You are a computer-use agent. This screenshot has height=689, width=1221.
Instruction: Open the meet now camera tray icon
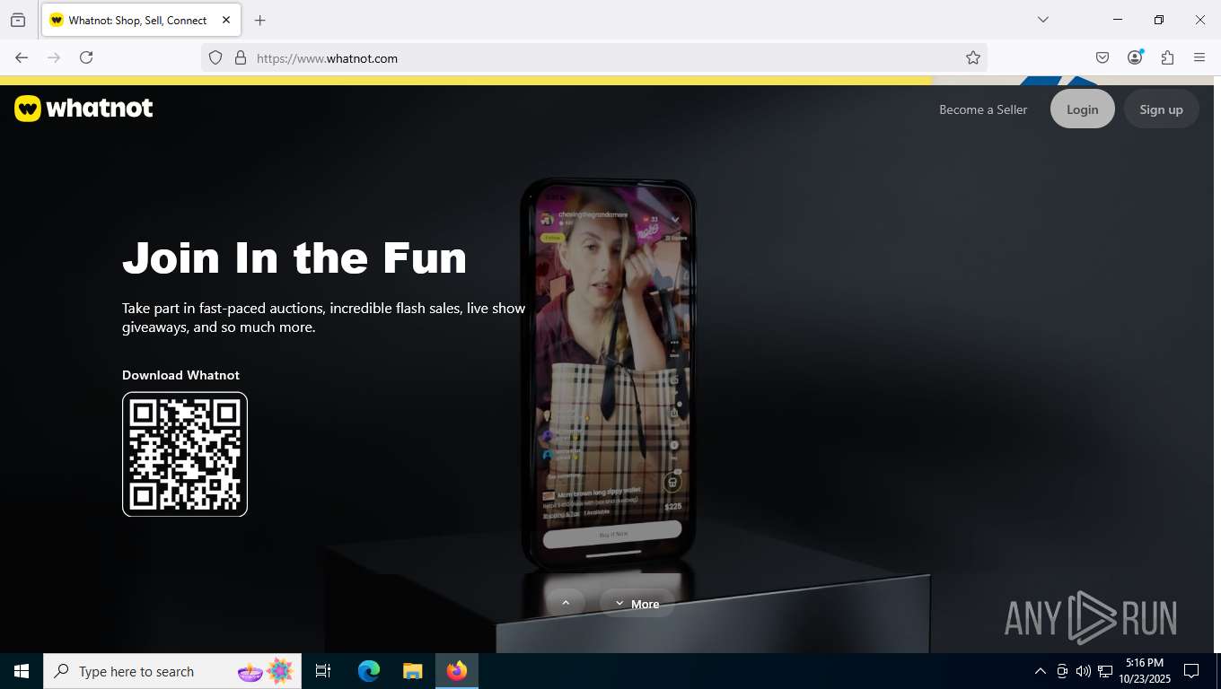click(x=1062, y=671)
